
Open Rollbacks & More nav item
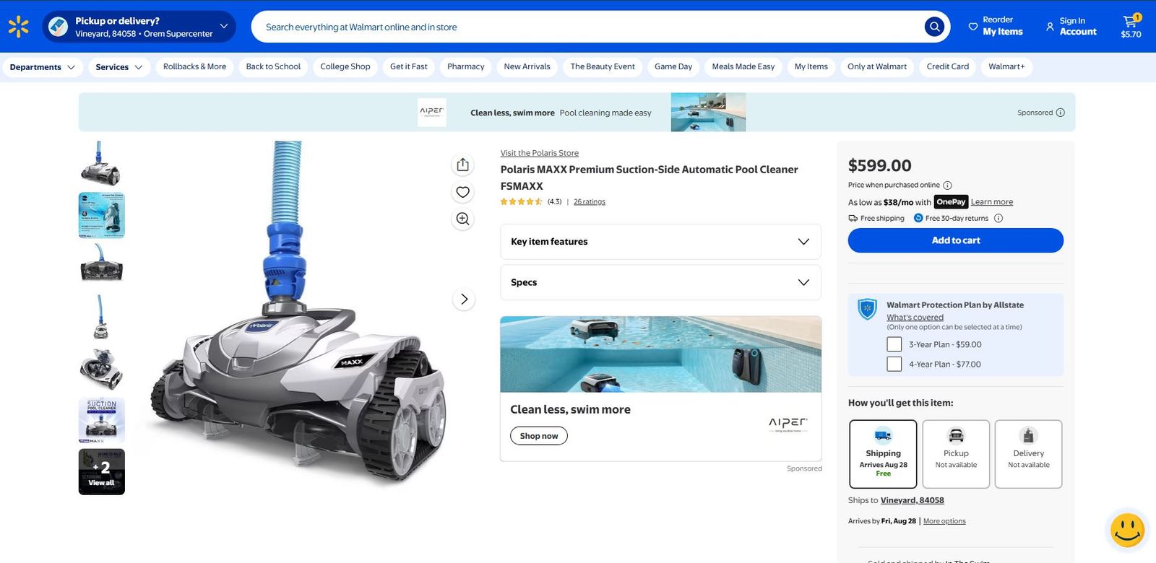click(194, 66)
